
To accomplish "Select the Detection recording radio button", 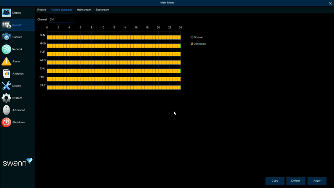I will (192, 44).
